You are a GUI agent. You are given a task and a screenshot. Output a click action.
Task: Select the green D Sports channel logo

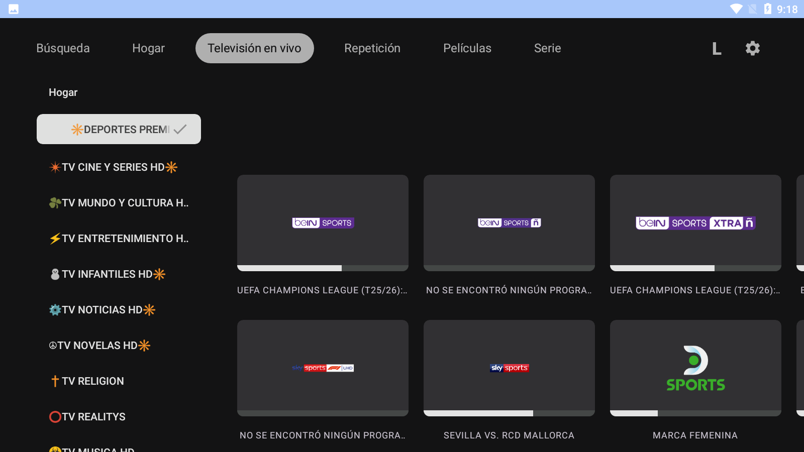click(x=695, y=368)
